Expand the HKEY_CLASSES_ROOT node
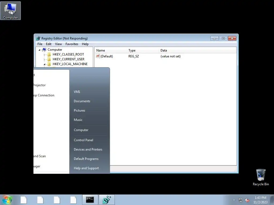Viewport: 274px width, 205px height. coord(44,54)
